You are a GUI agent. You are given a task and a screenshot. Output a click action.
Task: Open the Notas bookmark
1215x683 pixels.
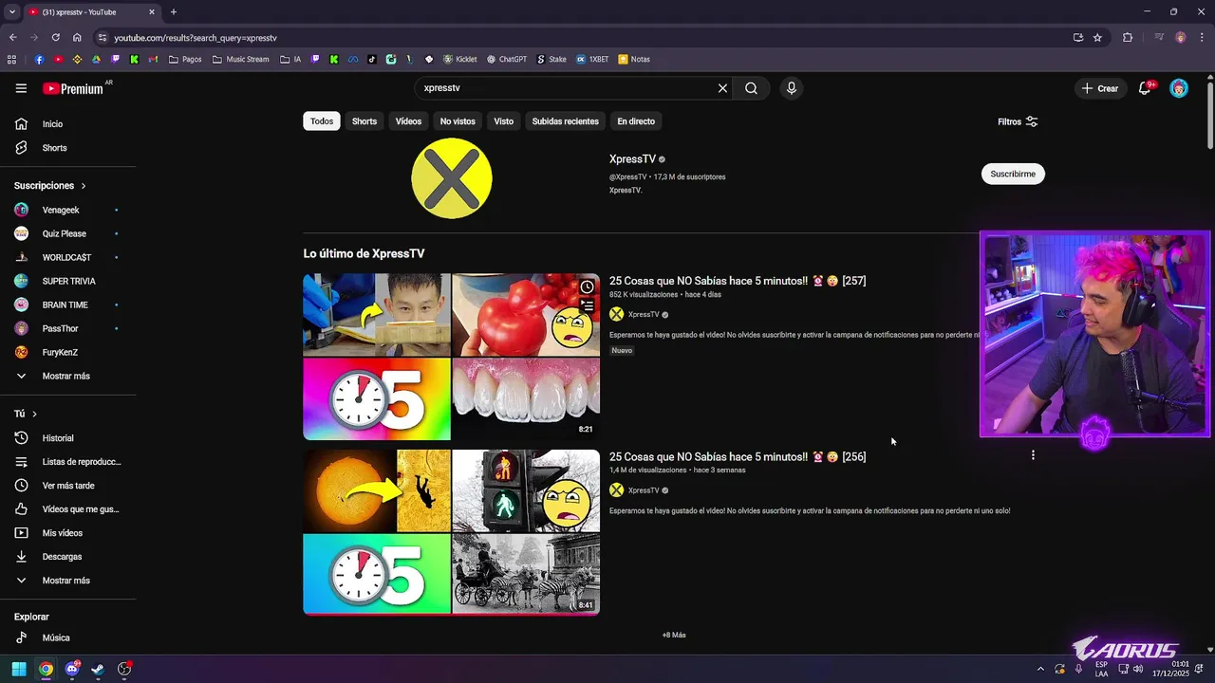pos(634,59)
